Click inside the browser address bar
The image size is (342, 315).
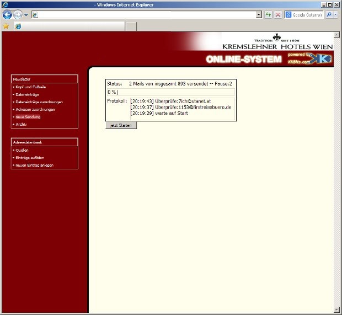coord(143,15)
